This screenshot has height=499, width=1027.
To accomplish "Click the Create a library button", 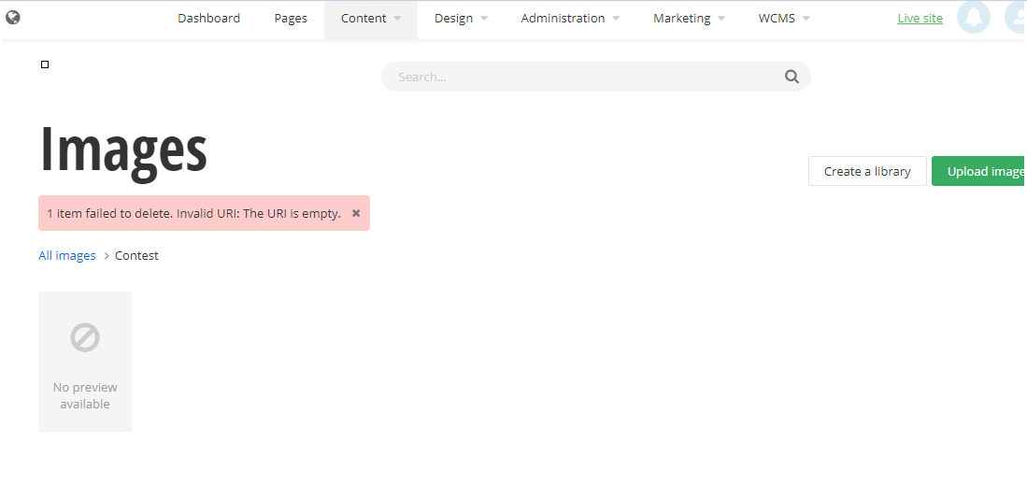I will coord(867,171).
